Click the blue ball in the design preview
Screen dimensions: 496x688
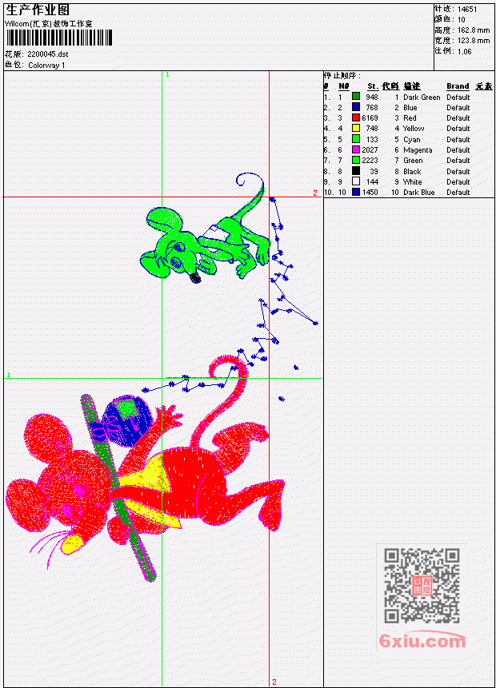coord(127,421)
